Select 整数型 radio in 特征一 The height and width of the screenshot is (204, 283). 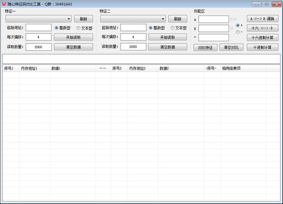[57, 28]
